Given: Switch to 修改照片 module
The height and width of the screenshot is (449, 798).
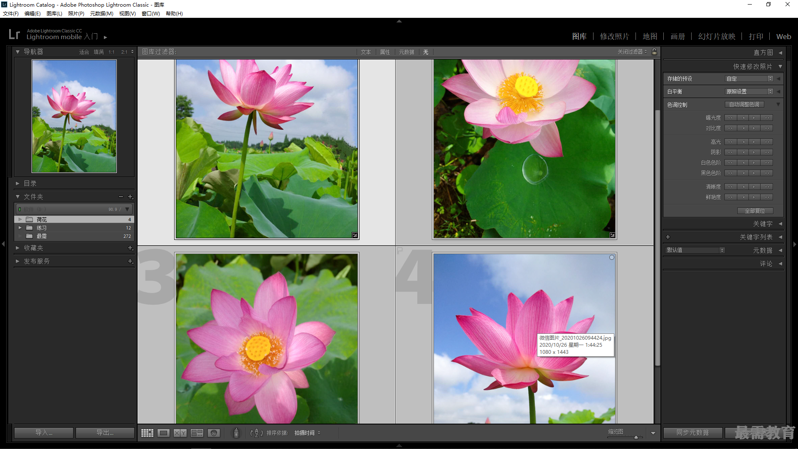Looking at the screenshot, I should click(614, 37).
